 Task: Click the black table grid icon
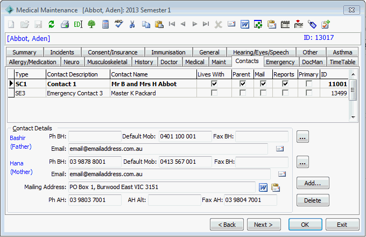(x=285, y=24)
